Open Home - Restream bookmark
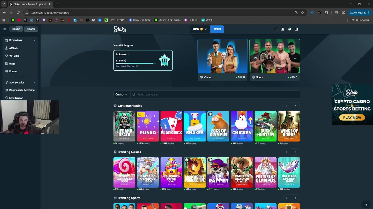373x209 pixels. pos(140,20)
